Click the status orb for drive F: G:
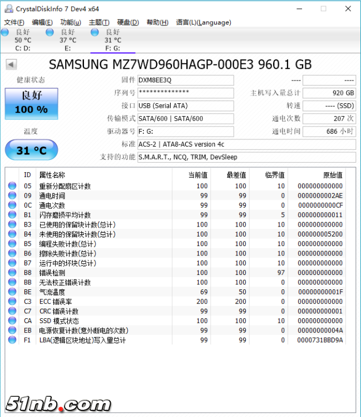This screenshot has width=361, height=417. click(95, 33)
